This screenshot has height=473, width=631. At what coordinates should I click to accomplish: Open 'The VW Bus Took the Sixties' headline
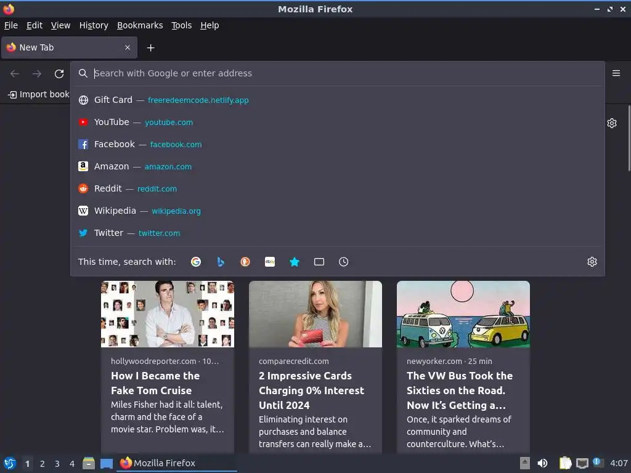click(x=460, y=390)
